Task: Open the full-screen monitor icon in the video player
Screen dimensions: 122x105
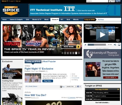Action: (119, 45)
